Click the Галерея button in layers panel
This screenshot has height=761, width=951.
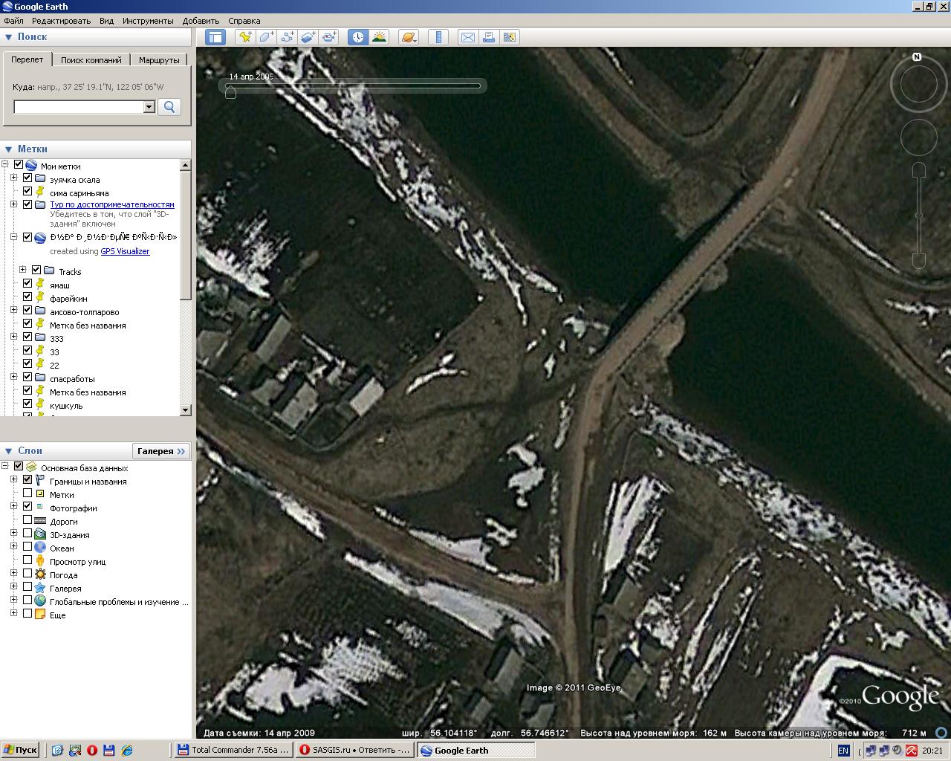[x=161, y=451]
